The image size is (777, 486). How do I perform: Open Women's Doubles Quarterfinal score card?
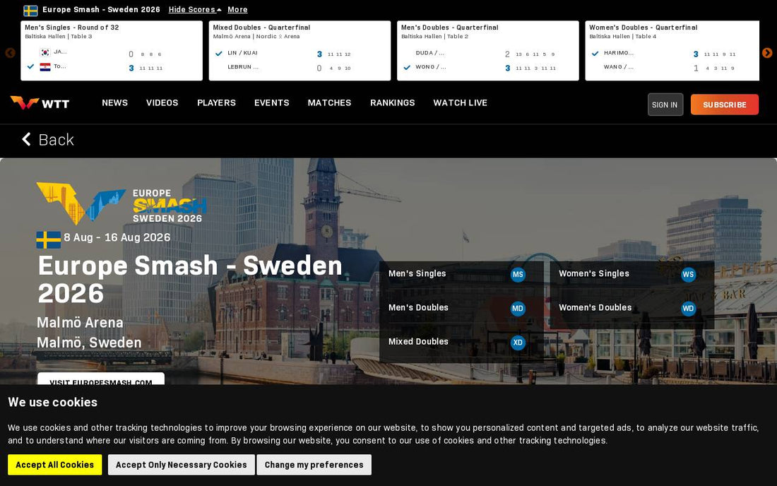click(x=672, y=51)
